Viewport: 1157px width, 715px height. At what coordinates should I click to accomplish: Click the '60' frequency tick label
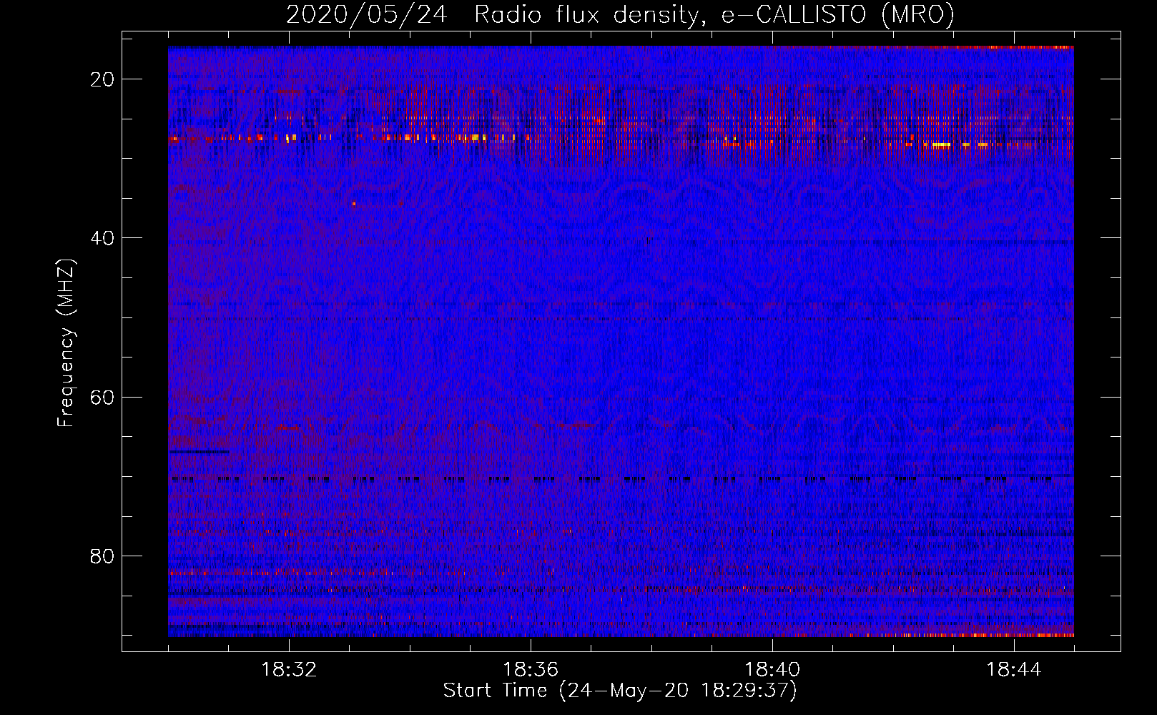(102, 398)
